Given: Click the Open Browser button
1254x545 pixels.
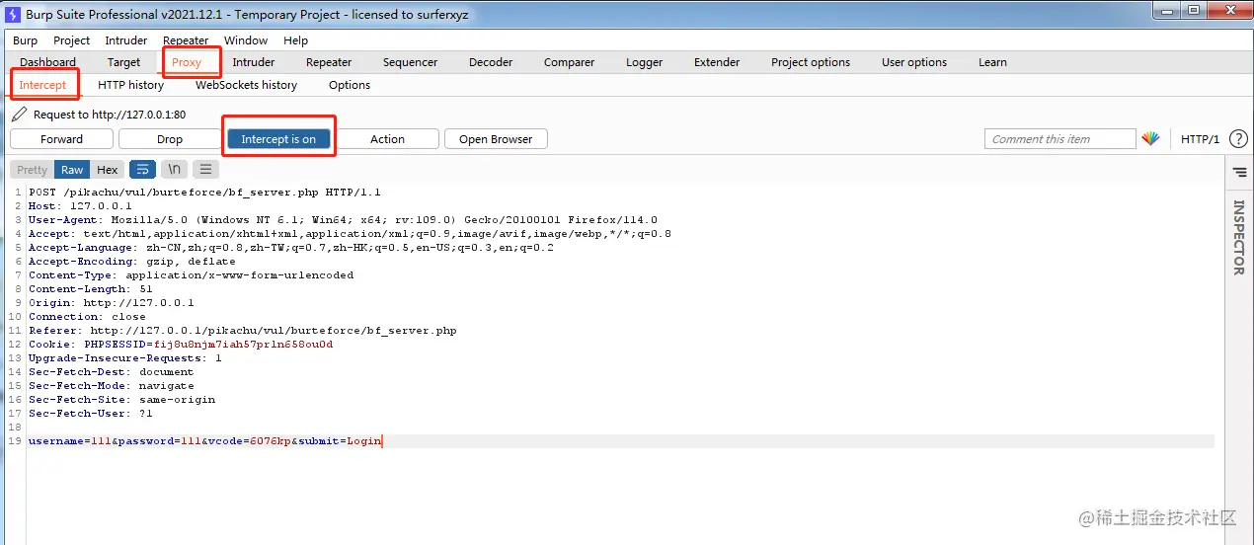Looking at the screenshot, I should 496,139.
